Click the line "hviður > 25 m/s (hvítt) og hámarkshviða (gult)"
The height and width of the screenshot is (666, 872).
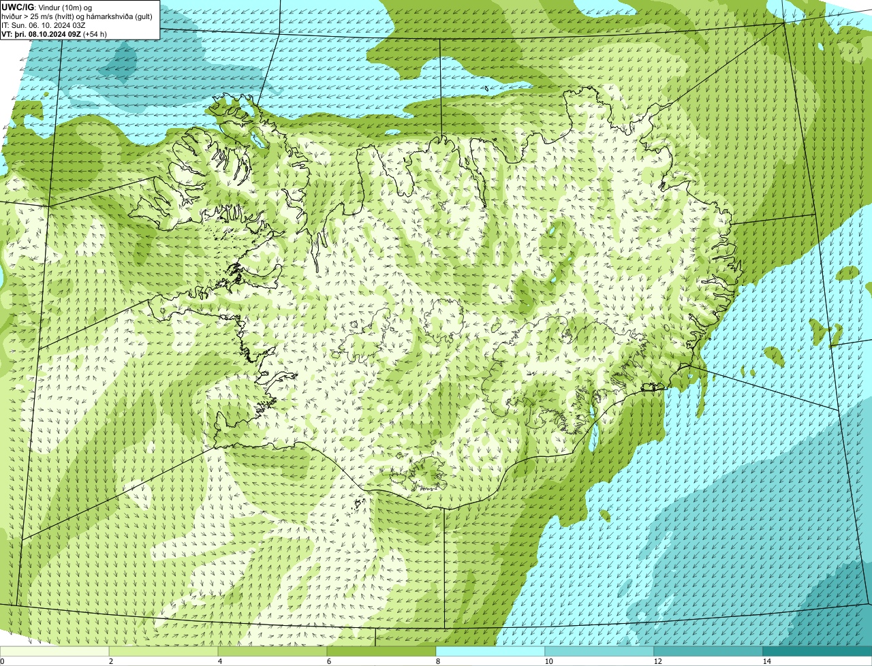77,16
